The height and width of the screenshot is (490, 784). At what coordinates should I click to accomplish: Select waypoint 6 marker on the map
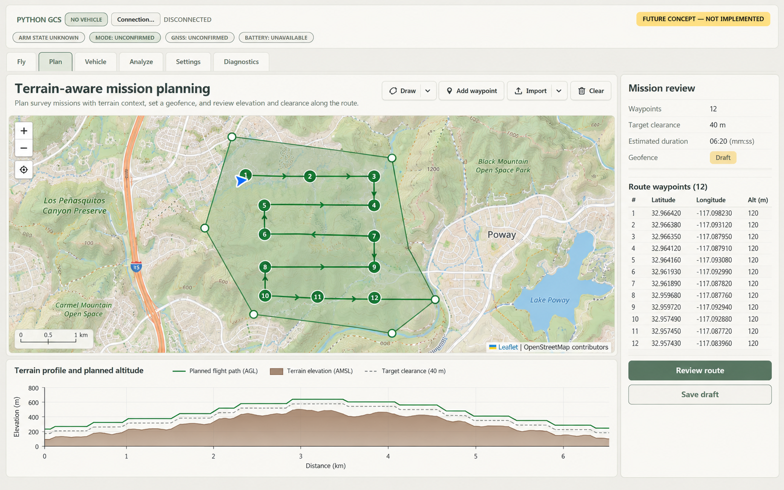264,234
